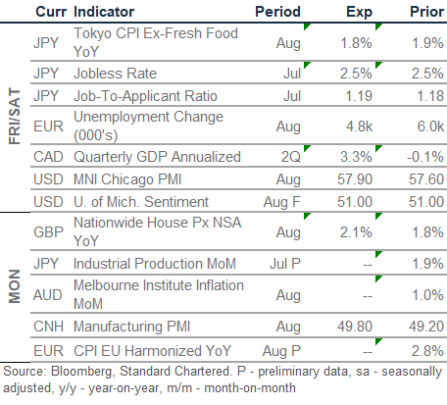Click the green marker on Tokyo CPI period cell
447x405 pixels.
(307, 26)
